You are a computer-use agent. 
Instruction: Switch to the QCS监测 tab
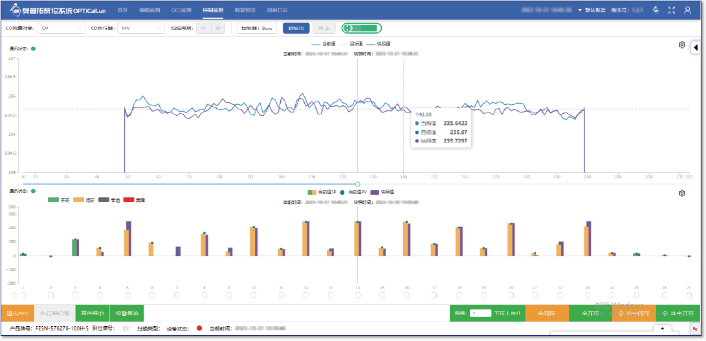[181, 10]
